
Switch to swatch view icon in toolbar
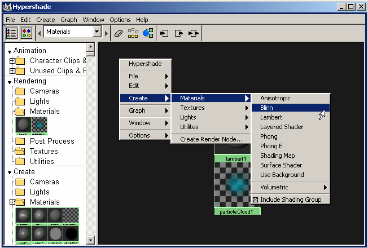[27, 33]
